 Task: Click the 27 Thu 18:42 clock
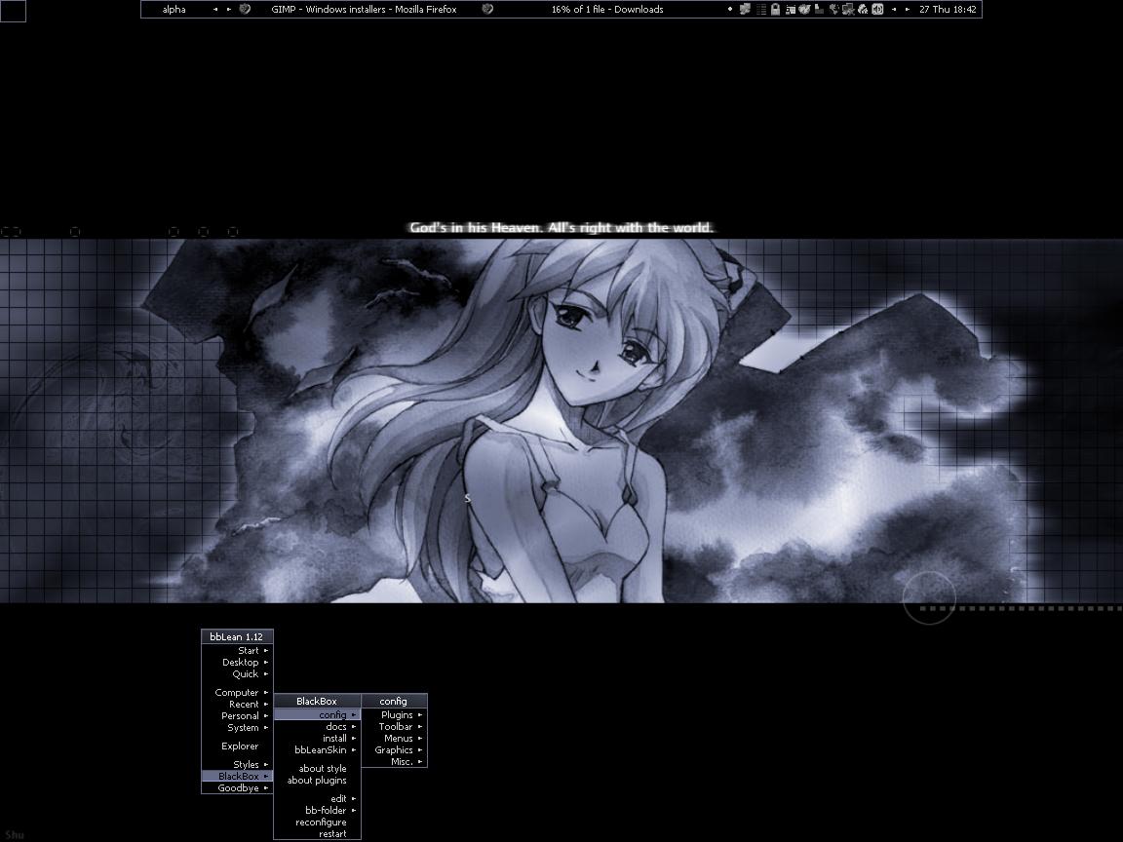948,10
